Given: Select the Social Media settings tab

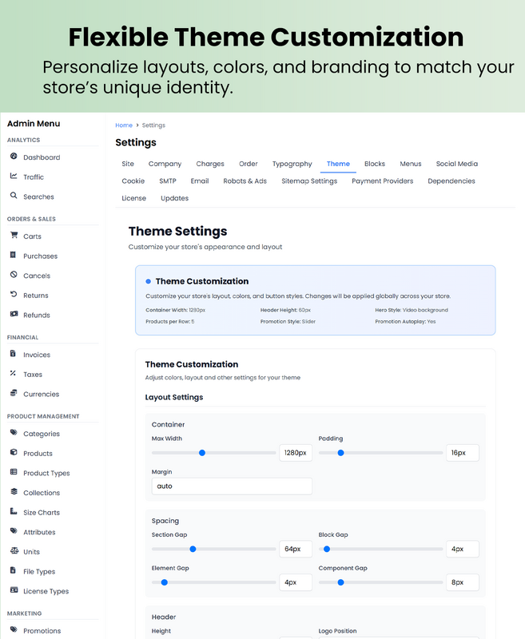Looking at the screenshot, I should click(x=456, y=164).
